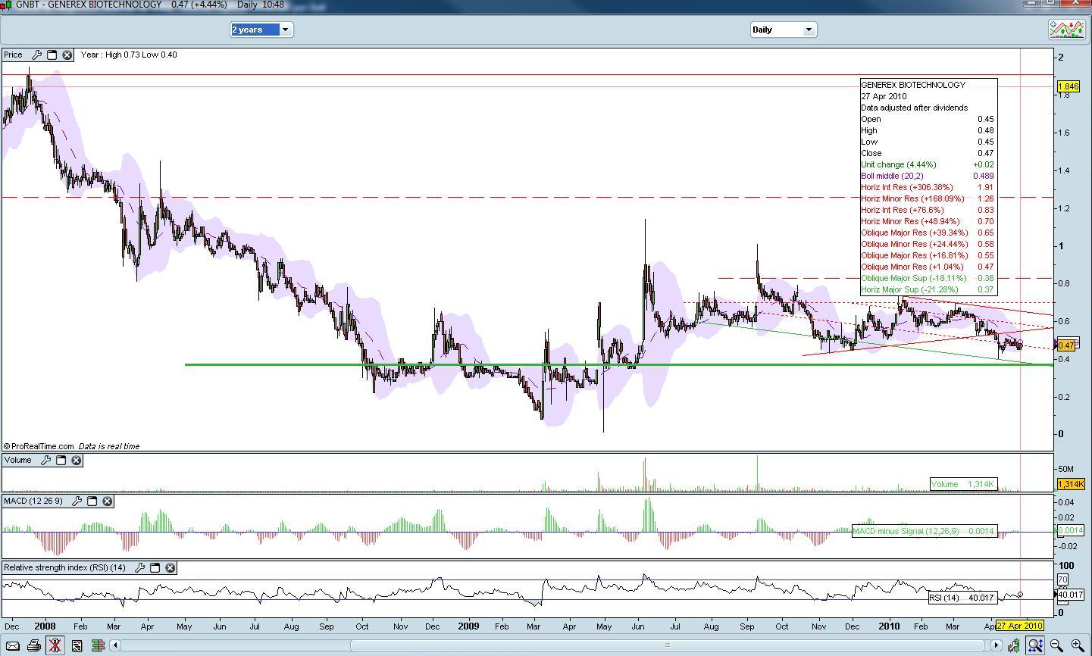Image resolution: width=1092 pixels, height=656 pixels.
Task: Click the envelope mail icon in bottom toolbar
Action: (11, 645)
